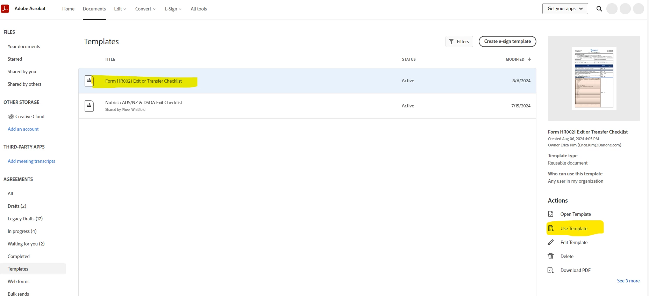Image resolution: width=649 pixels, height=296 pixels.
Task: Click Add meeting transcripts link
Action: tap(31, 161)
